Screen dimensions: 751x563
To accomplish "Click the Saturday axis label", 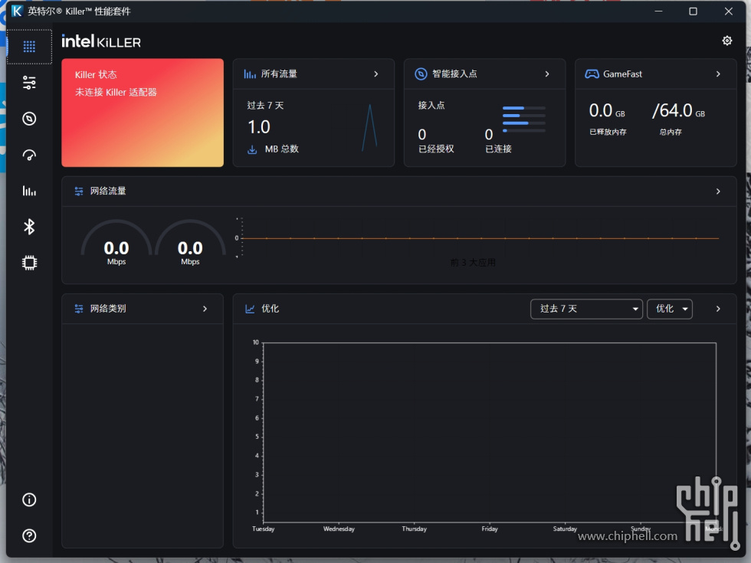I will tap(566, 529).
